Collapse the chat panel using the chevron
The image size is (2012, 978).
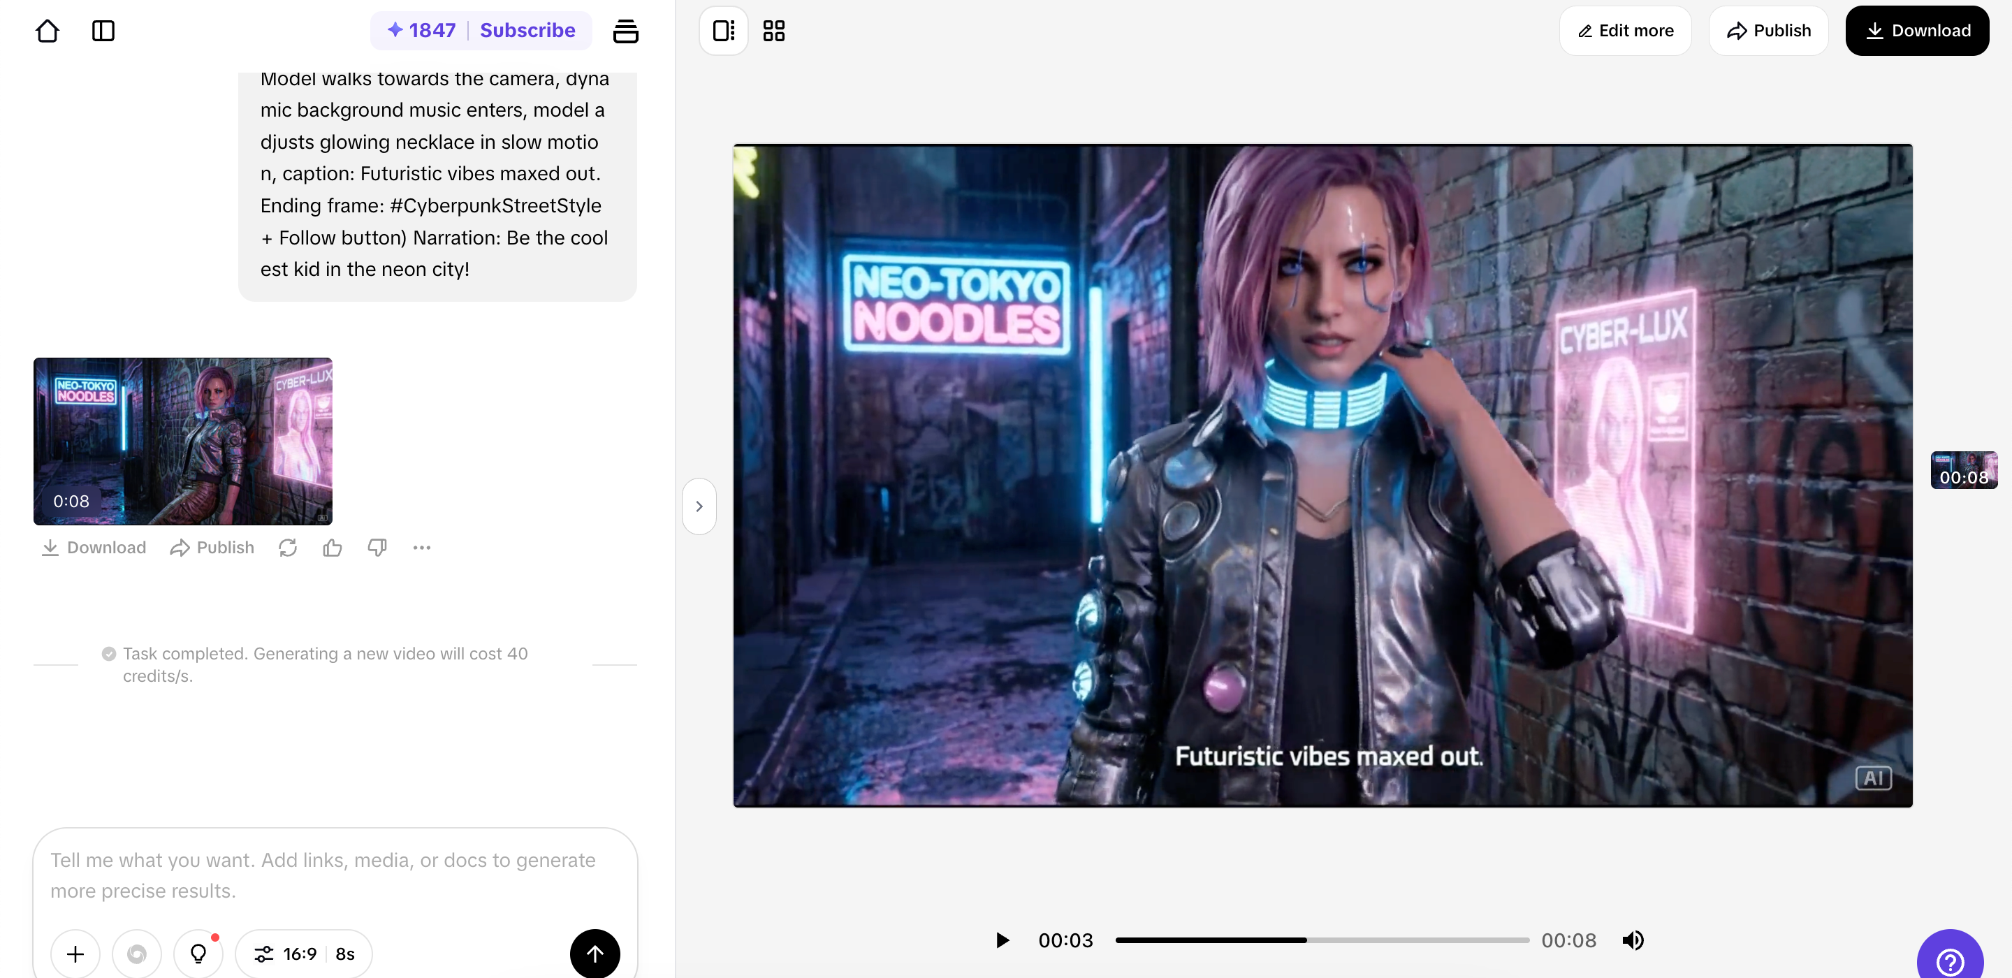[699, 506]
